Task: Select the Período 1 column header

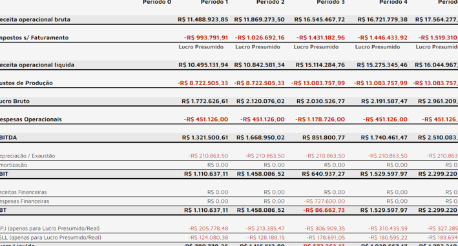Action: coord(214,2)
